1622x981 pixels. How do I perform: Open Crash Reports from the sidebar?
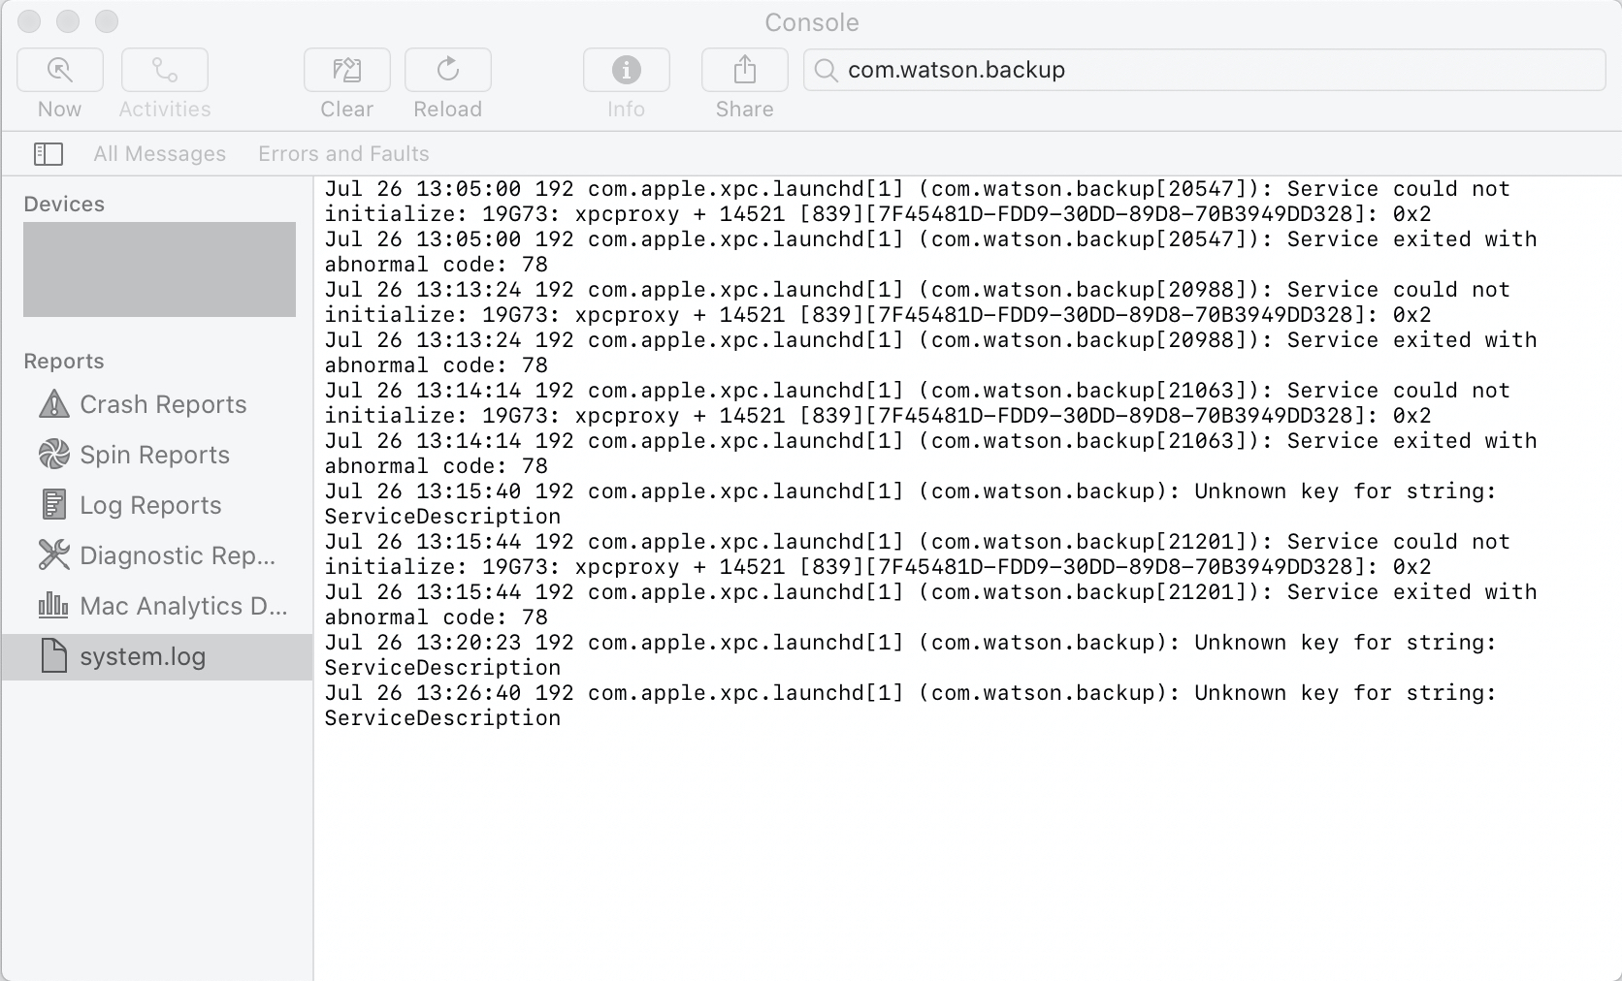162,404
